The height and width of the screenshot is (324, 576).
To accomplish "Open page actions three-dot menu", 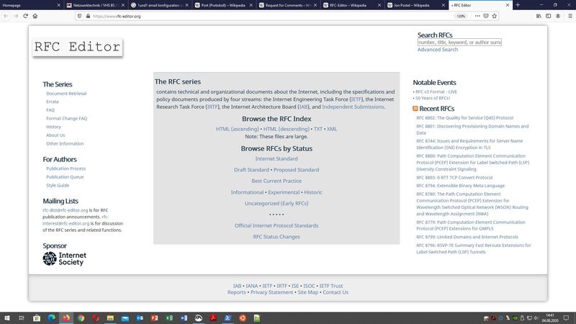I will (x=477, y=16).
